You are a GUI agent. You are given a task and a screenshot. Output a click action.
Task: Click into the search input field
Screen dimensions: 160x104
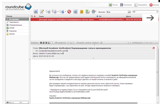146,12
